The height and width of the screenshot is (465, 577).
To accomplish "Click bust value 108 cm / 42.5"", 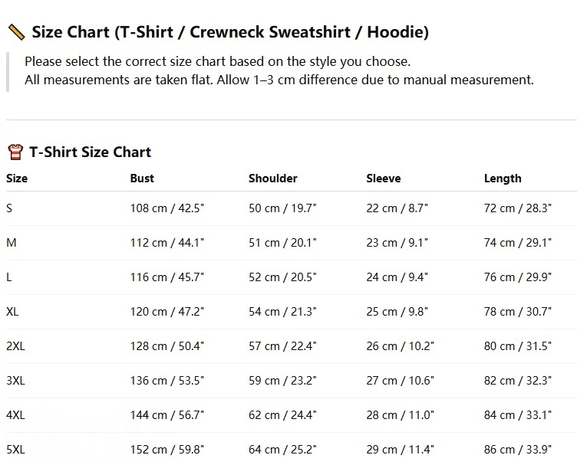I will 167,208.
